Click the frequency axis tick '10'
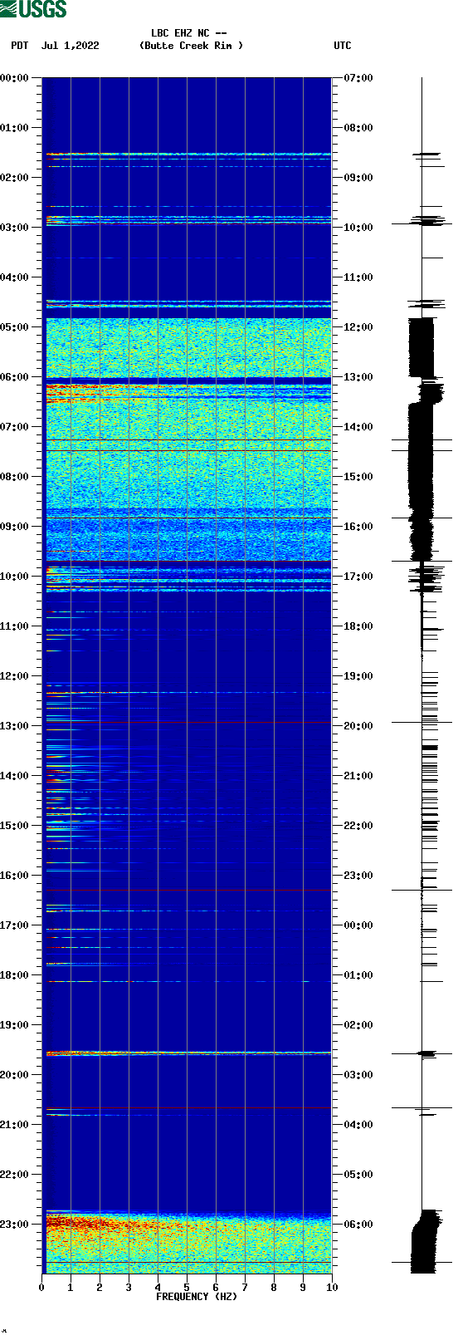Viewport: 458px width, 1340px height. 332,1288
